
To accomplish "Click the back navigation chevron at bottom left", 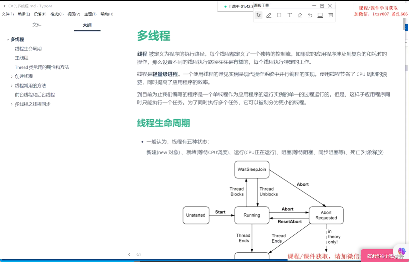I will [x=129, y=254].
